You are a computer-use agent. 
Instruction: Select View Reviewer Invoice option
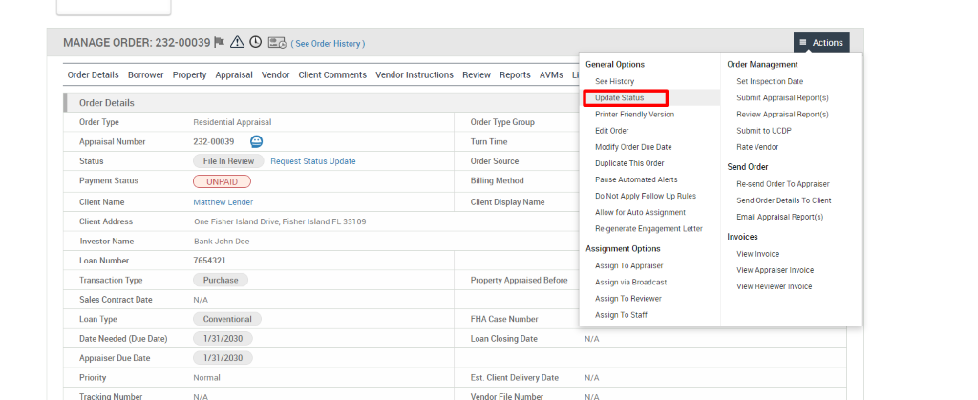point(774,286)
